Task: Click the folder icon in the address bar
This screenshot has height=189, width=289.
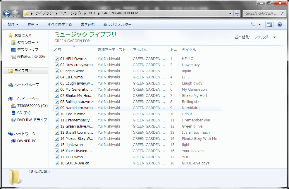Action: point(26,13)
